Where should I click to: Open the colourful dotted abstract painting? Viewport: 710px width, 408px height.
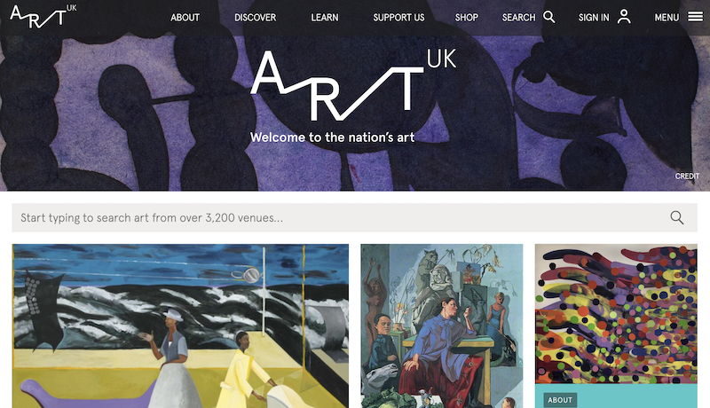pyautogui.click(x=616, y=314)
